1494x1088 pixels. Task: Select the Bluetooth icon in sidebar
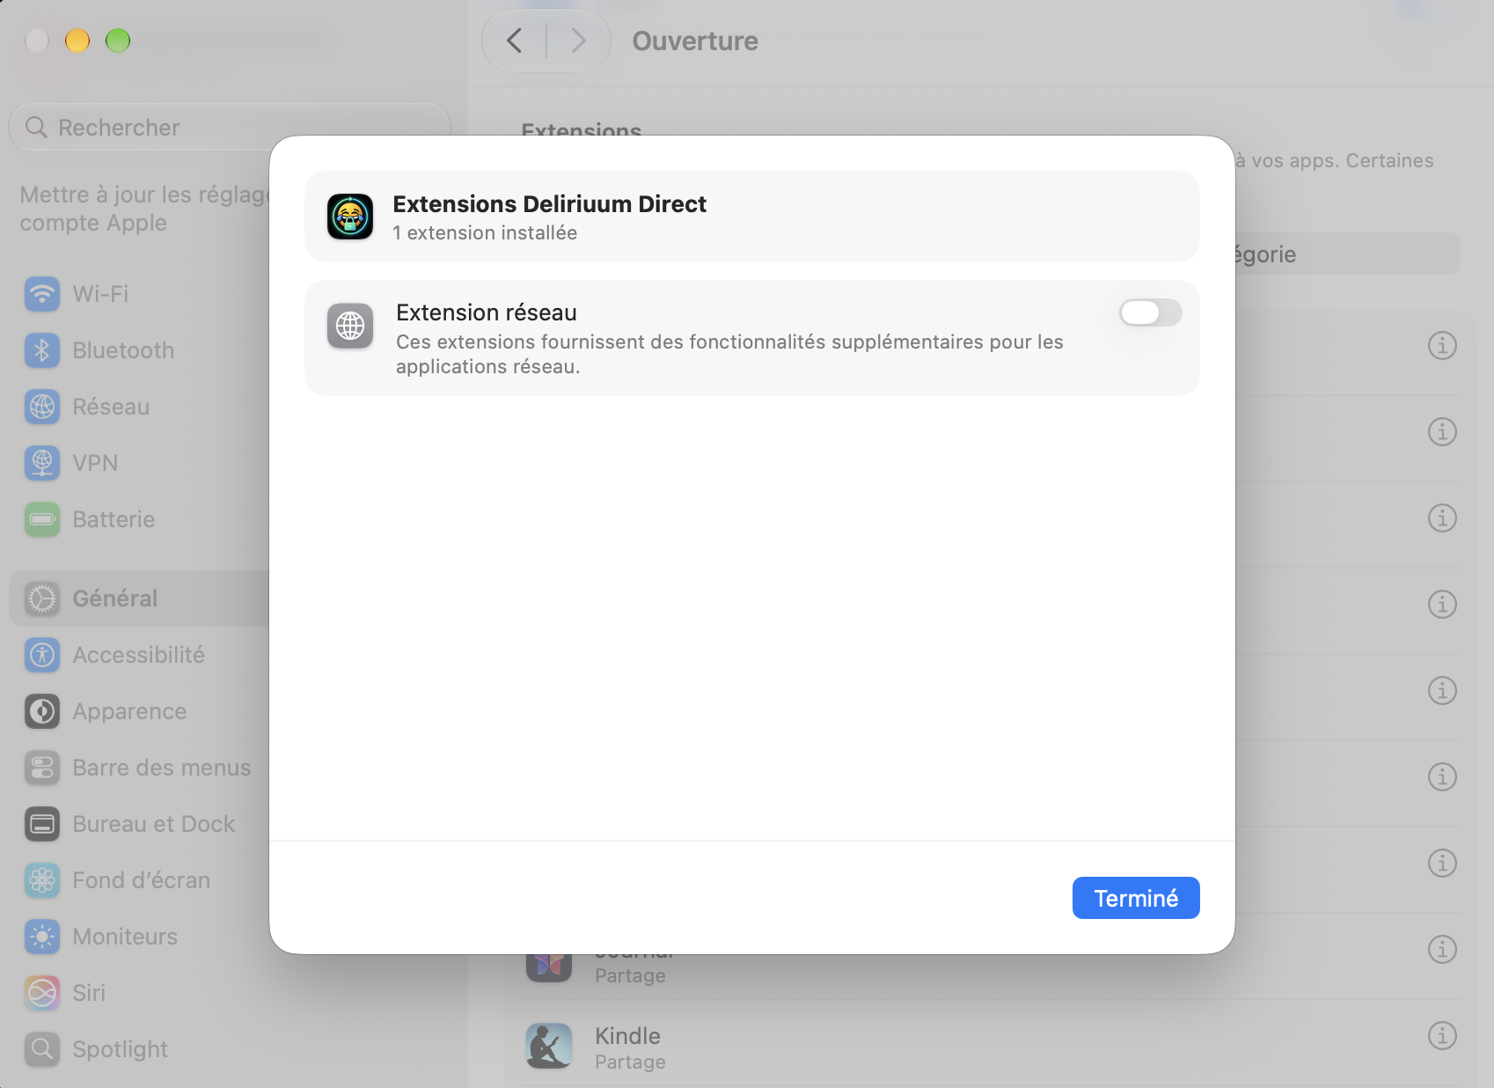click(42, 350)
